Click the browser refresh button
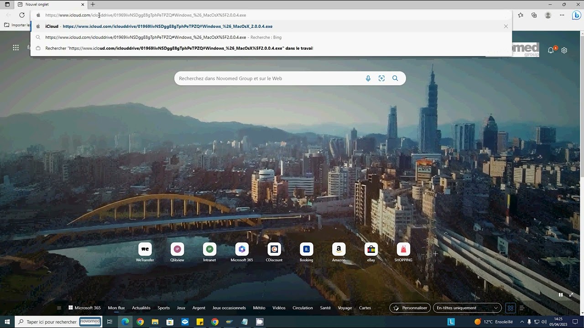The width and height of the screenshot is (584, 328). click(21, 15)
